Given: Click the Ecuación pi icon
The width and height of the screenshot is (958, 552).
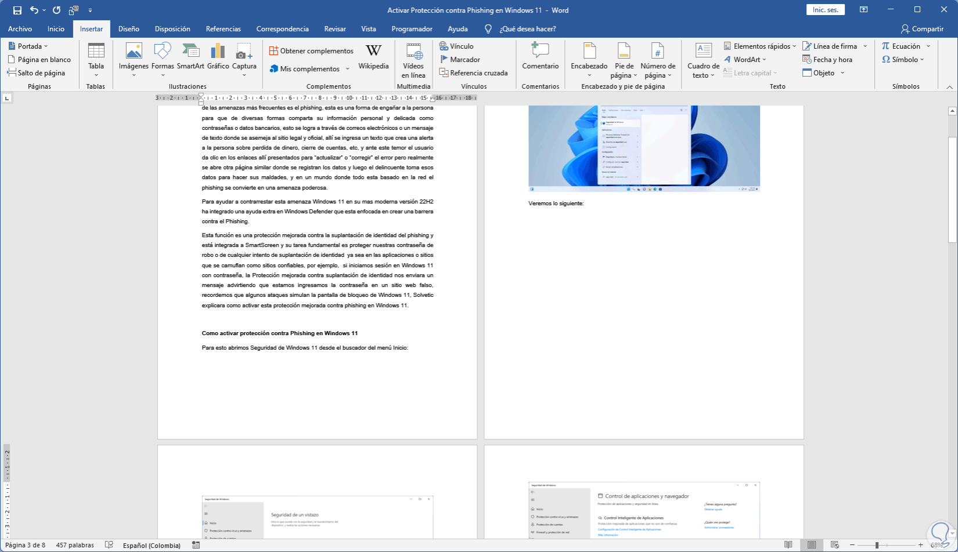Looking at the screenshot, I should point(885,46).
